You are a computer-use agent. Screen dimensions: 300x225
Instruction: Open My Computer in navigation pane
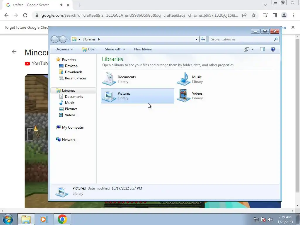point(73,127)
